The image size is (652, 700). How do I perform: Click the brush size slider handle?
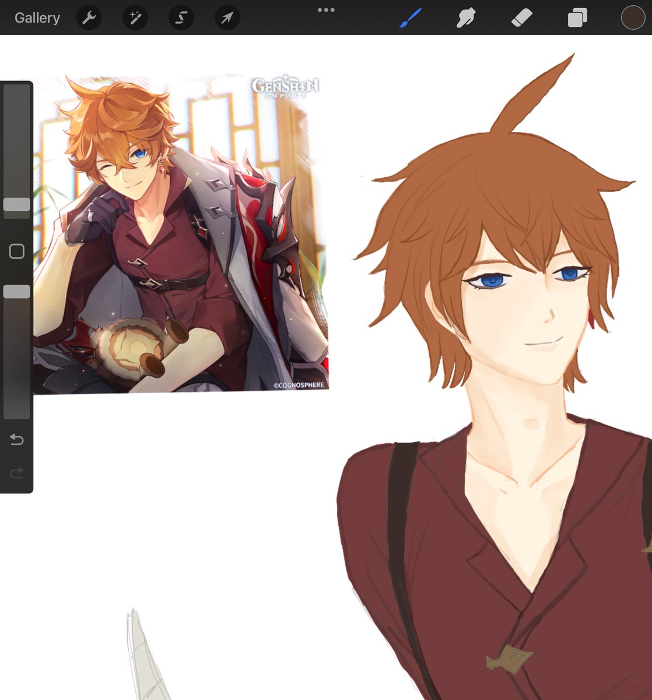[17, 204]
